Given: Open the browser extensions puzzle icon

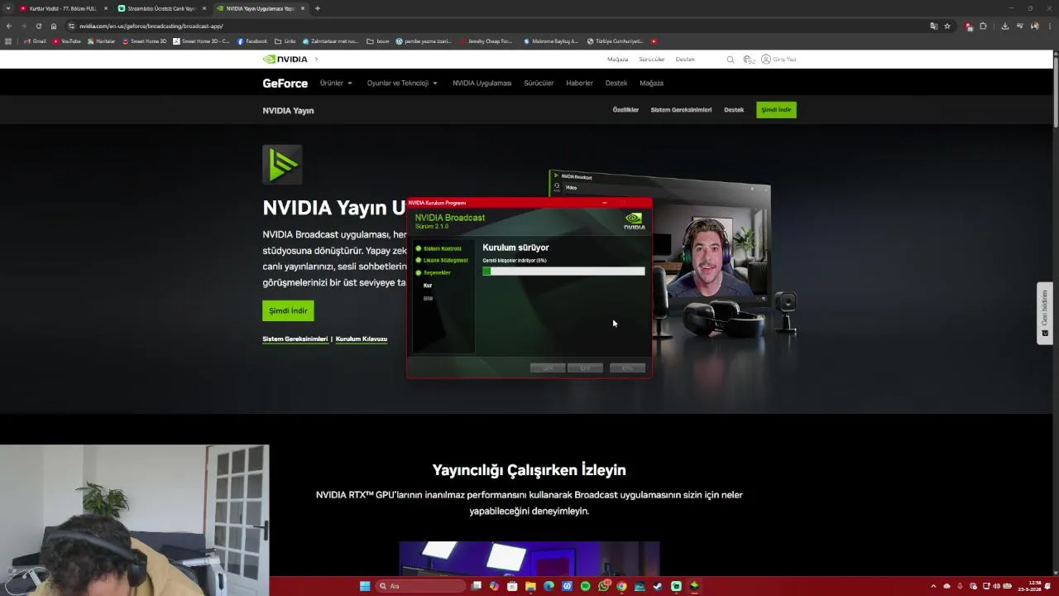Looking at the screenshot, I should click(x=983, y=26).
